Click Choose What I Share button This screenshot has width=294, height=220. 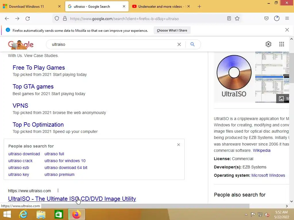click(x=172, y=30)
